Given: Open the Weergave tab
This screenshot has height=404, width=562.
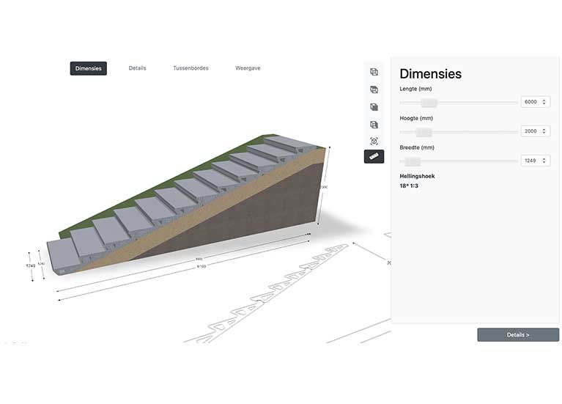Looking at the screenshot, I should (248, 68).
